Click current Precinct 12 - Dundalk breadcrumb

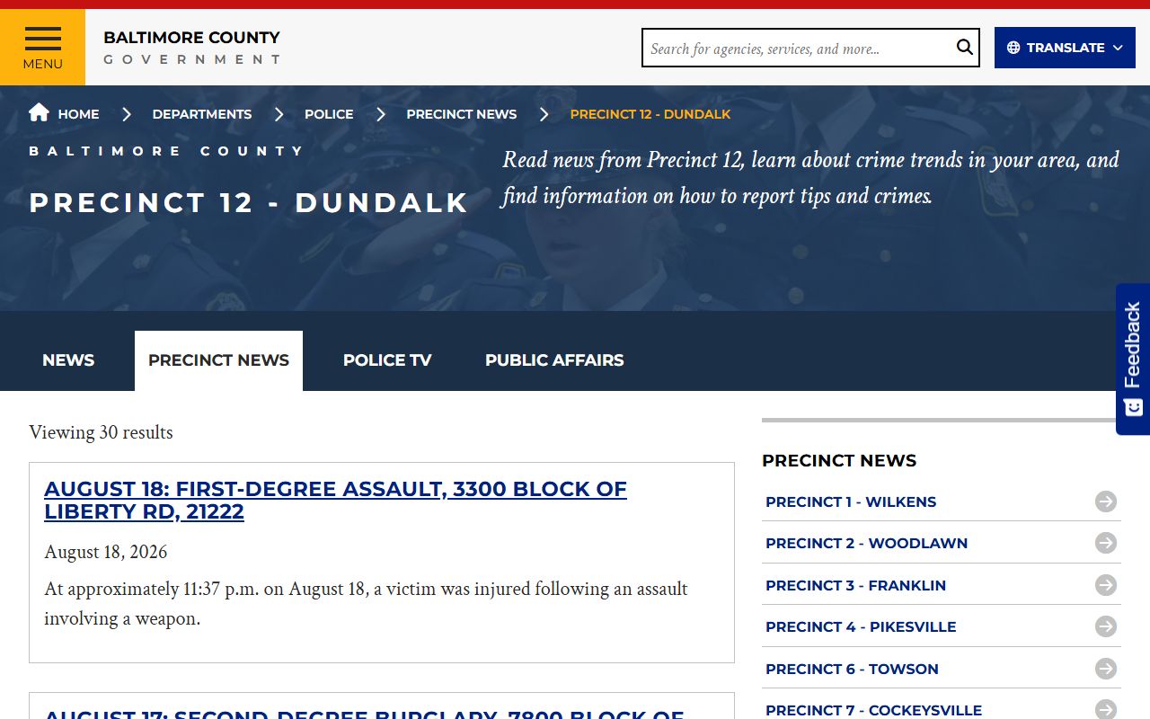tap(650, 114)
